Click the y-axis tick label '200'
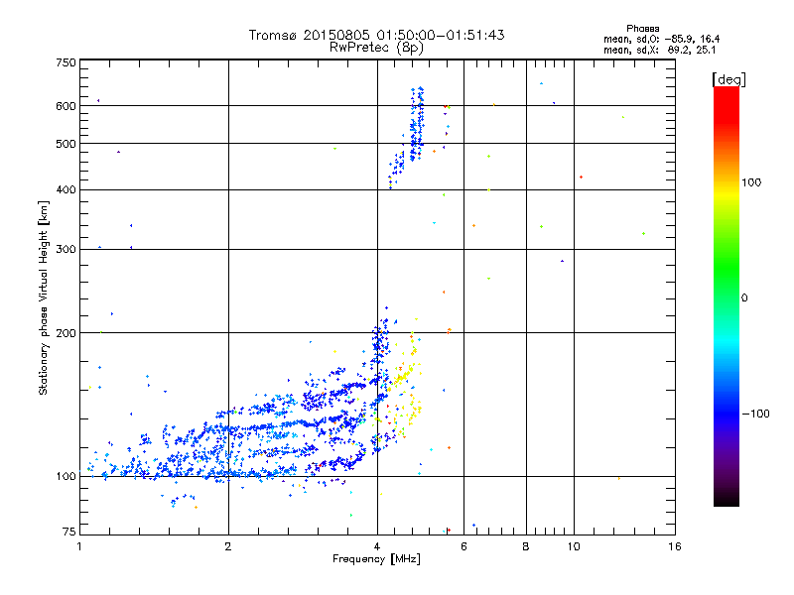794x595 pixels. click(x=66, y=333)
